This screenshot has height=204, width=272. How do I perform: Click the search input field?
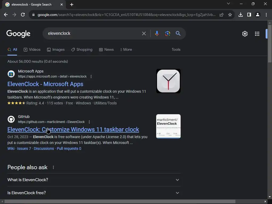tap(94, 33)
